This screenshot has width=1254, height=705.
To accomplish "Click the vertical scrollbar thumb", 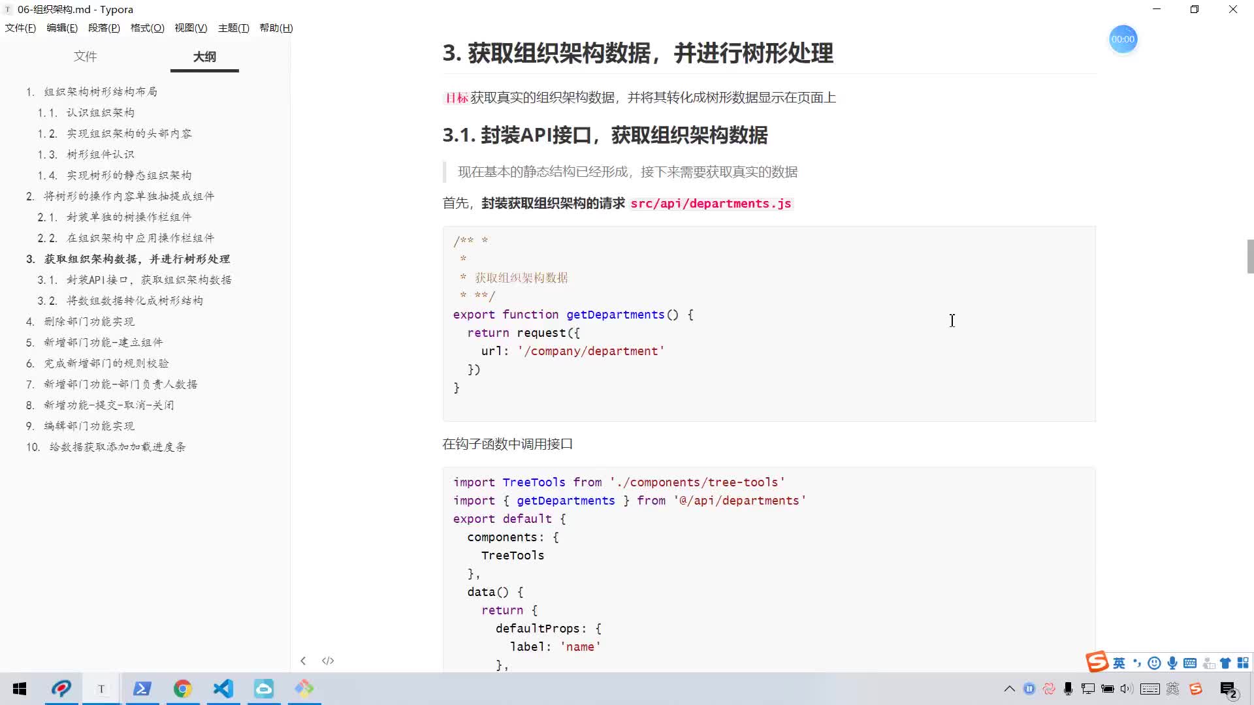I will click(1250, 257).
